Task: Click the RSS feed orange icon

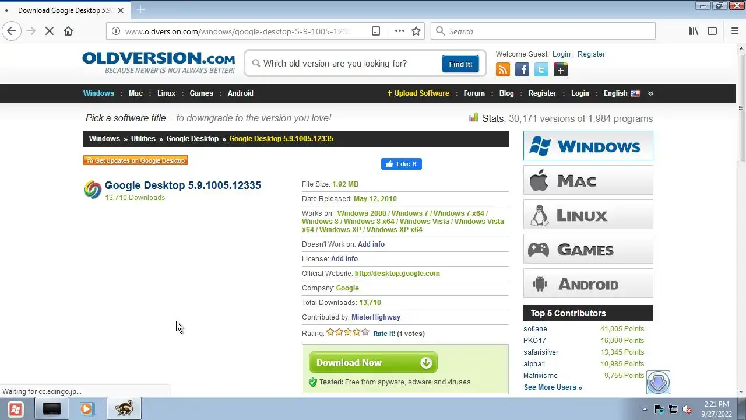Action: click(x=503, y=70)
